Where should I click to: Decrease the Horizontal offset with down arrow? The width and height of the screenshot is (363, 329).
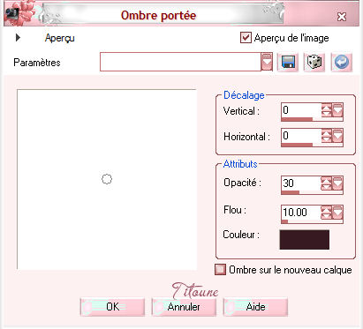coord(326,139)
